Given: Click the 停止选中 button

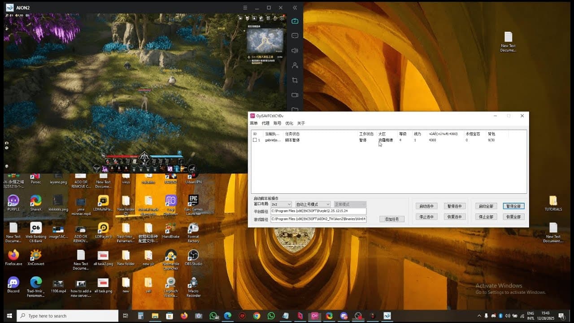Looking at the screenshot, I should click(x=426, y=217).
